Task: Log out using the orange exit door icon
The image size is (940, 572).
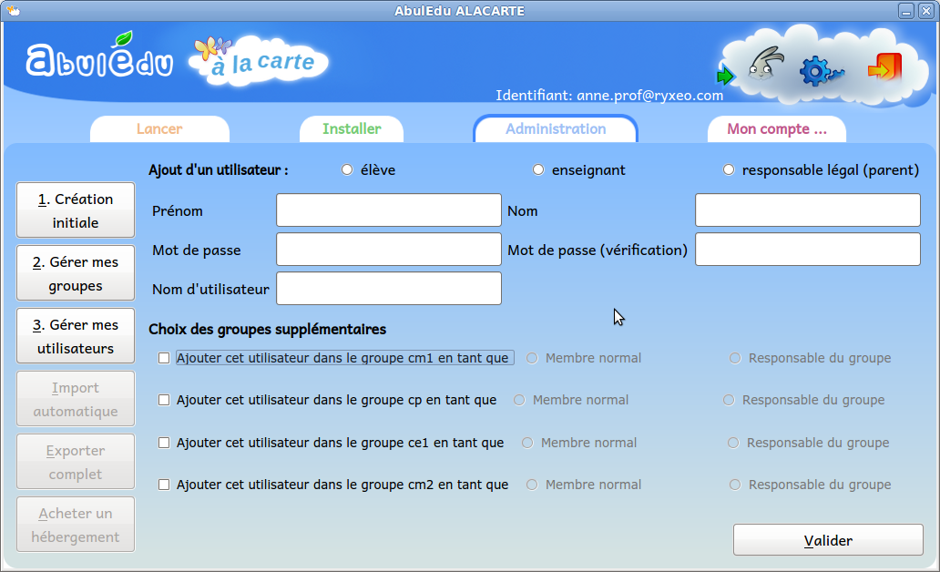Action: (884, 67)
